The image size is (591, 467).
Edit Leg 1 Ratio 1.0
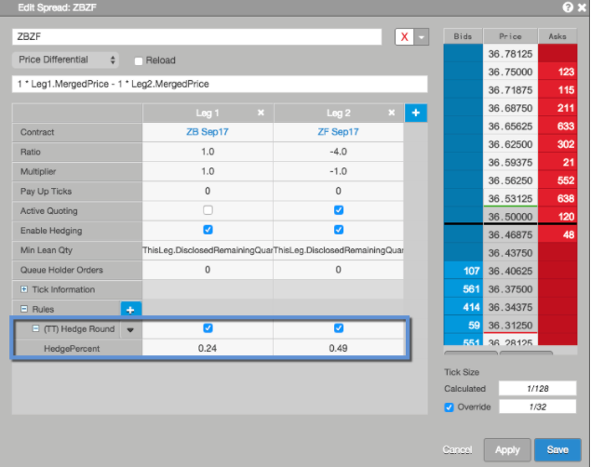coord(208,152)
